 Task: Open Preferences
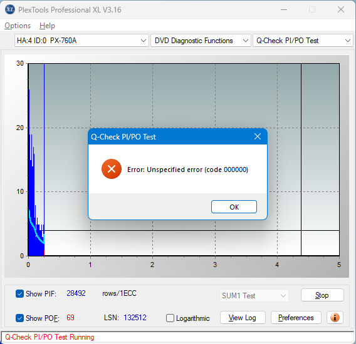click(x=296, y=318)
